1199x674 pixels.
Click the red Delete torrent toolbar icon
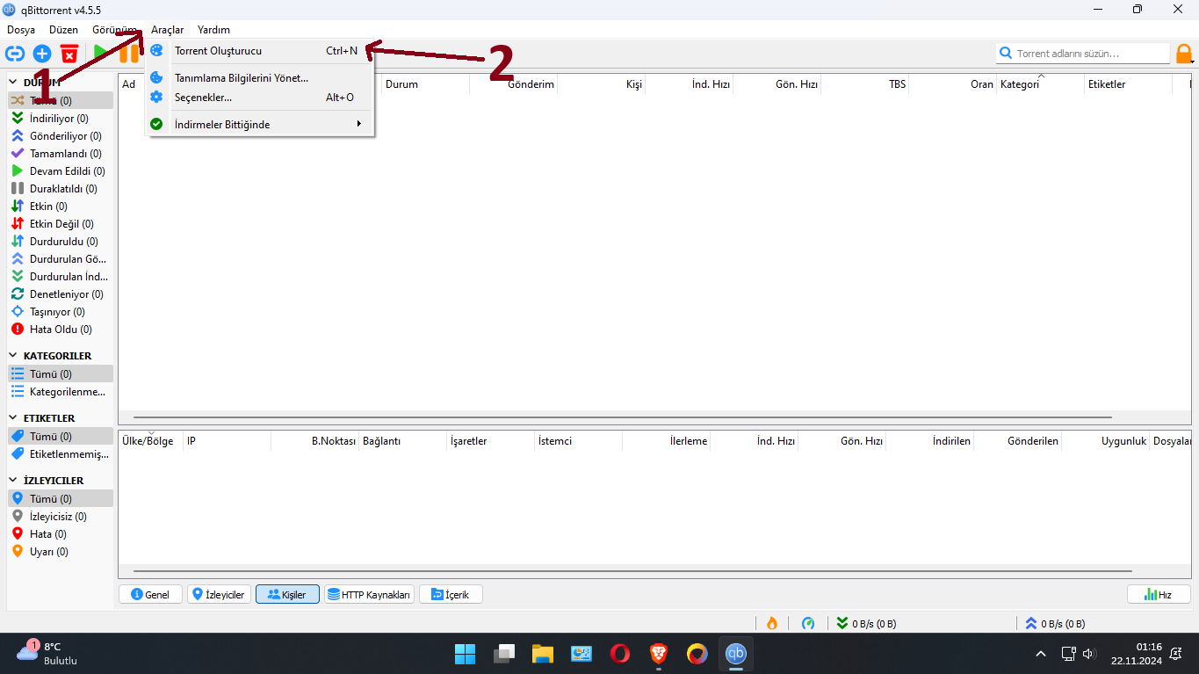pos(69,54)
